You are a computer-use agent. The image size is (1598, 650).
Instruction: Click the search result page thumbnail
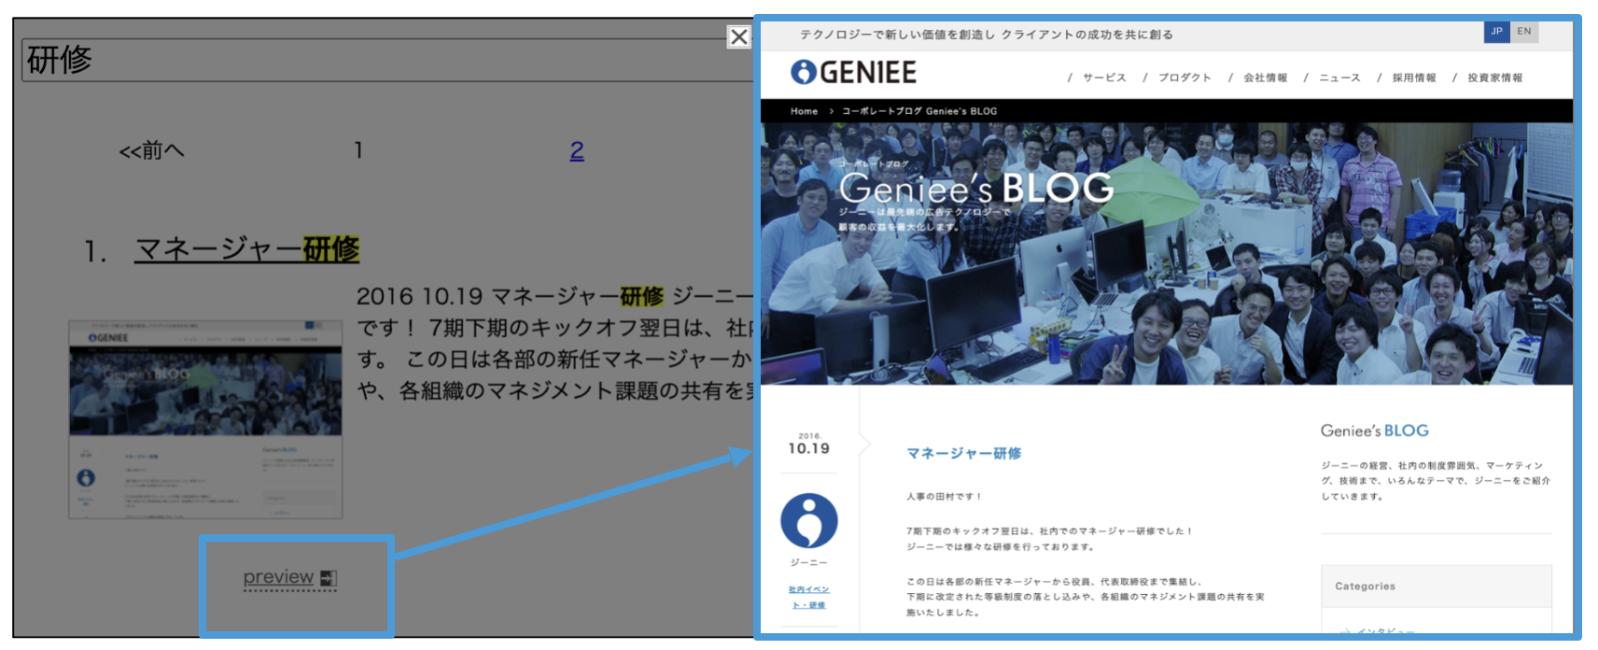tap(205, 419)
